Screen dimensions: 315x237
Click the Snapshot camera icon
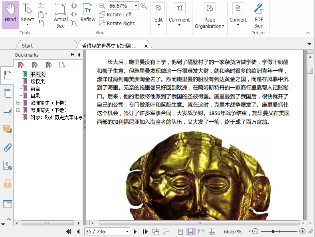(x=41, y=6)
